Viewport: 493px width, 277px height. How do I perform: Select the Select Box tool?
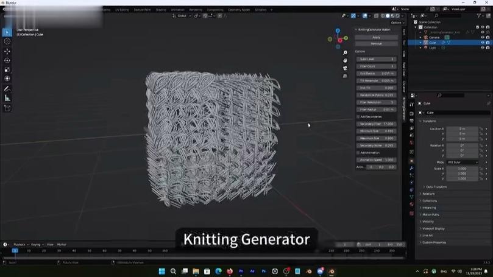tap(7, 32)
